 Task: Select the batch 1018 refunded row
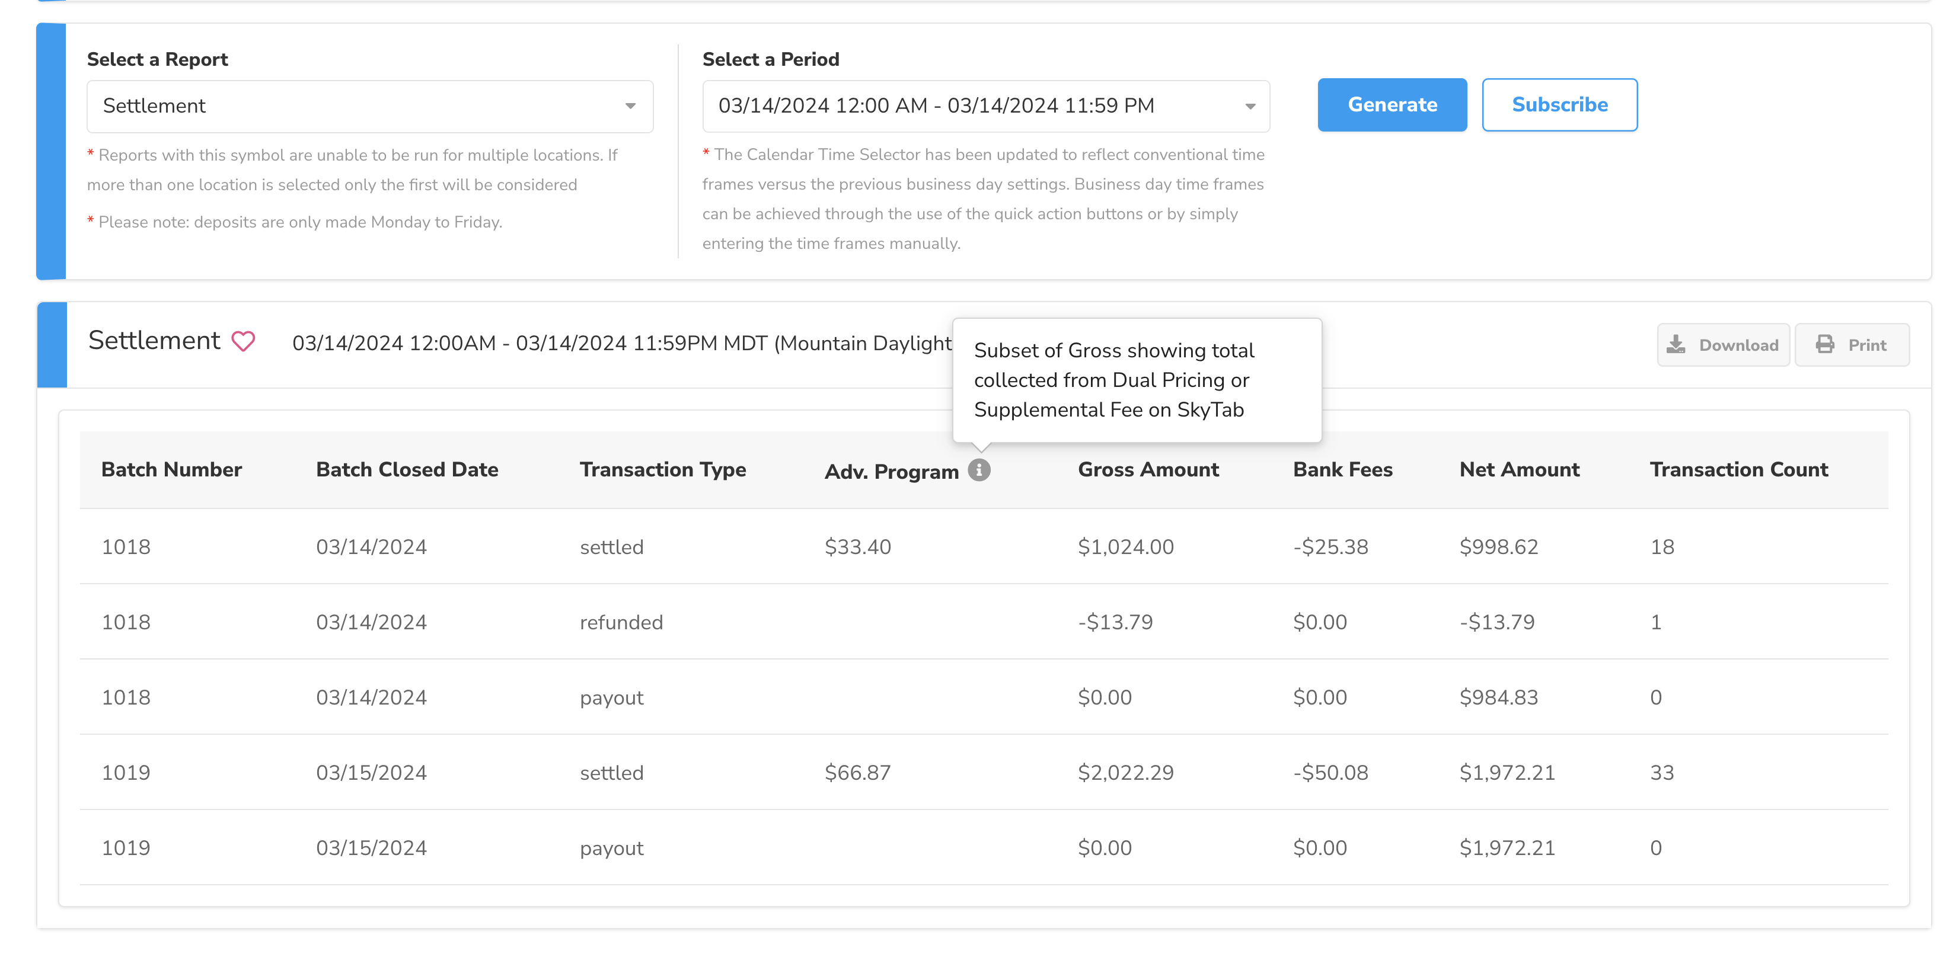click(x=621, y=622)
